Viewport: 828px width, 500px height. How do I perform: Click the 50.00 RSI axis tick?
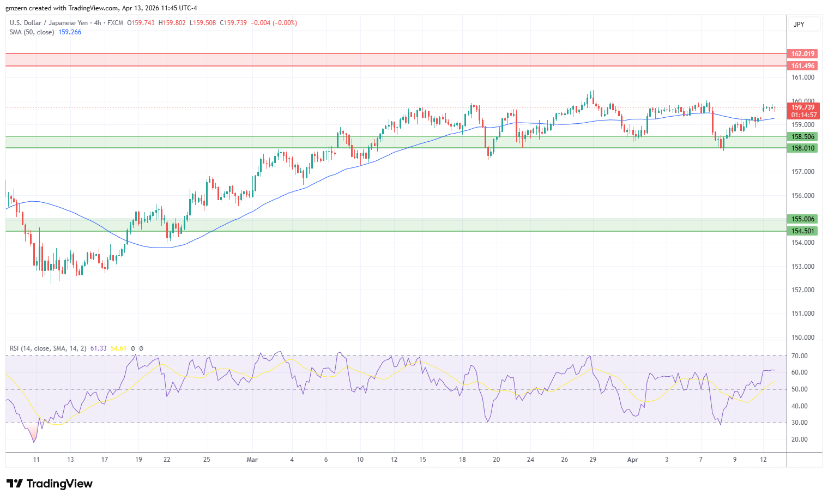point(800,389)
